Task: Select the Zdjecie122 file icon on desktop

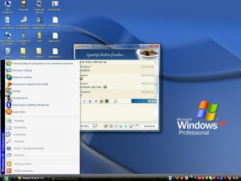Action: point(55,53)
